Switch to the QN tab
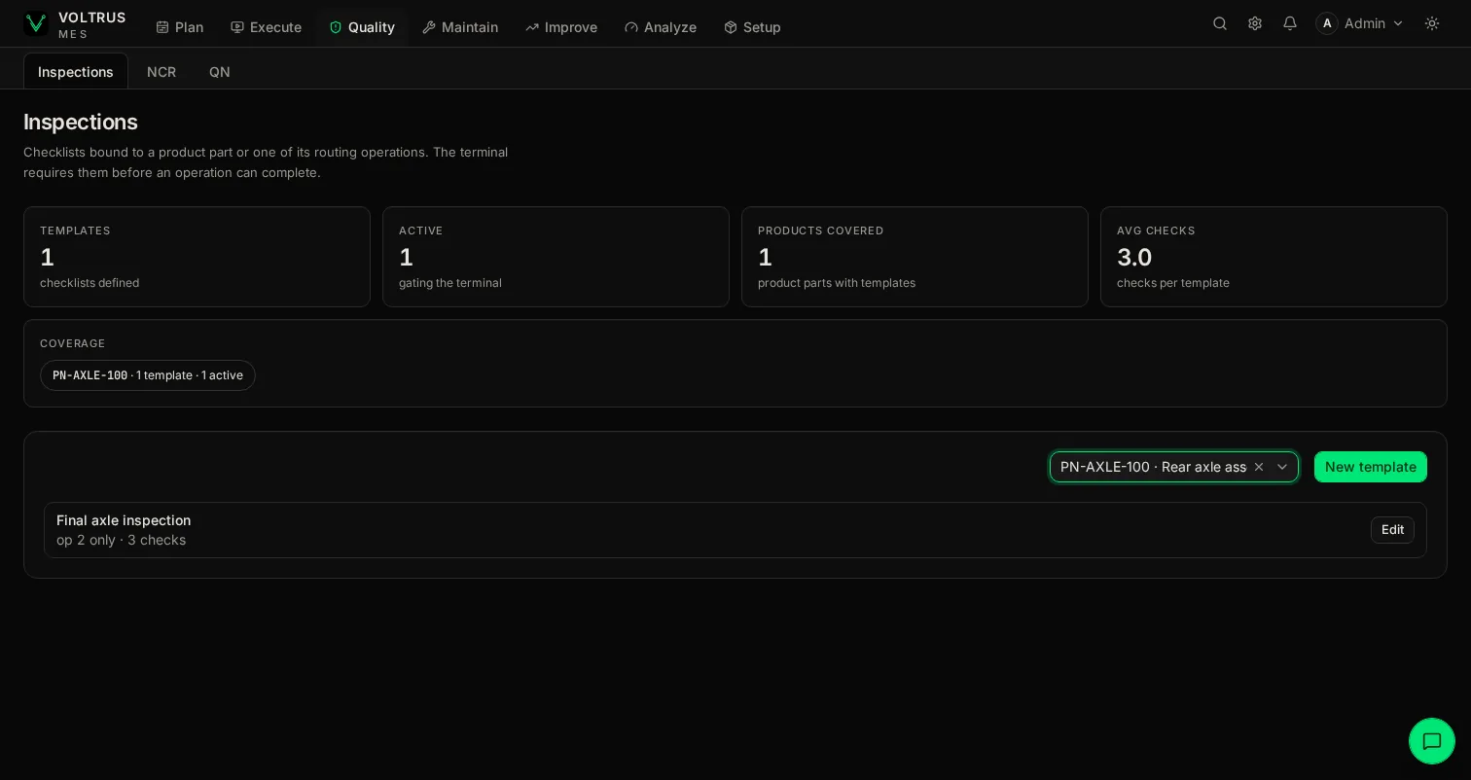 pos(220,72)
